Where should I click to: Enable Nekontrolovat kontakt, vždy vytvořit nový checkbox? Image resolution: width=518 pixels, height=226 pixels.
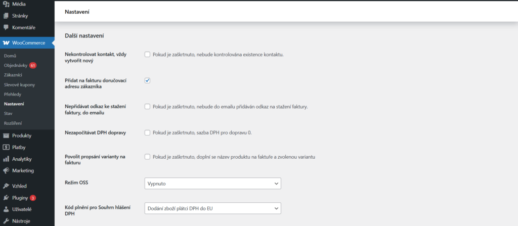[x=147, y=55]
